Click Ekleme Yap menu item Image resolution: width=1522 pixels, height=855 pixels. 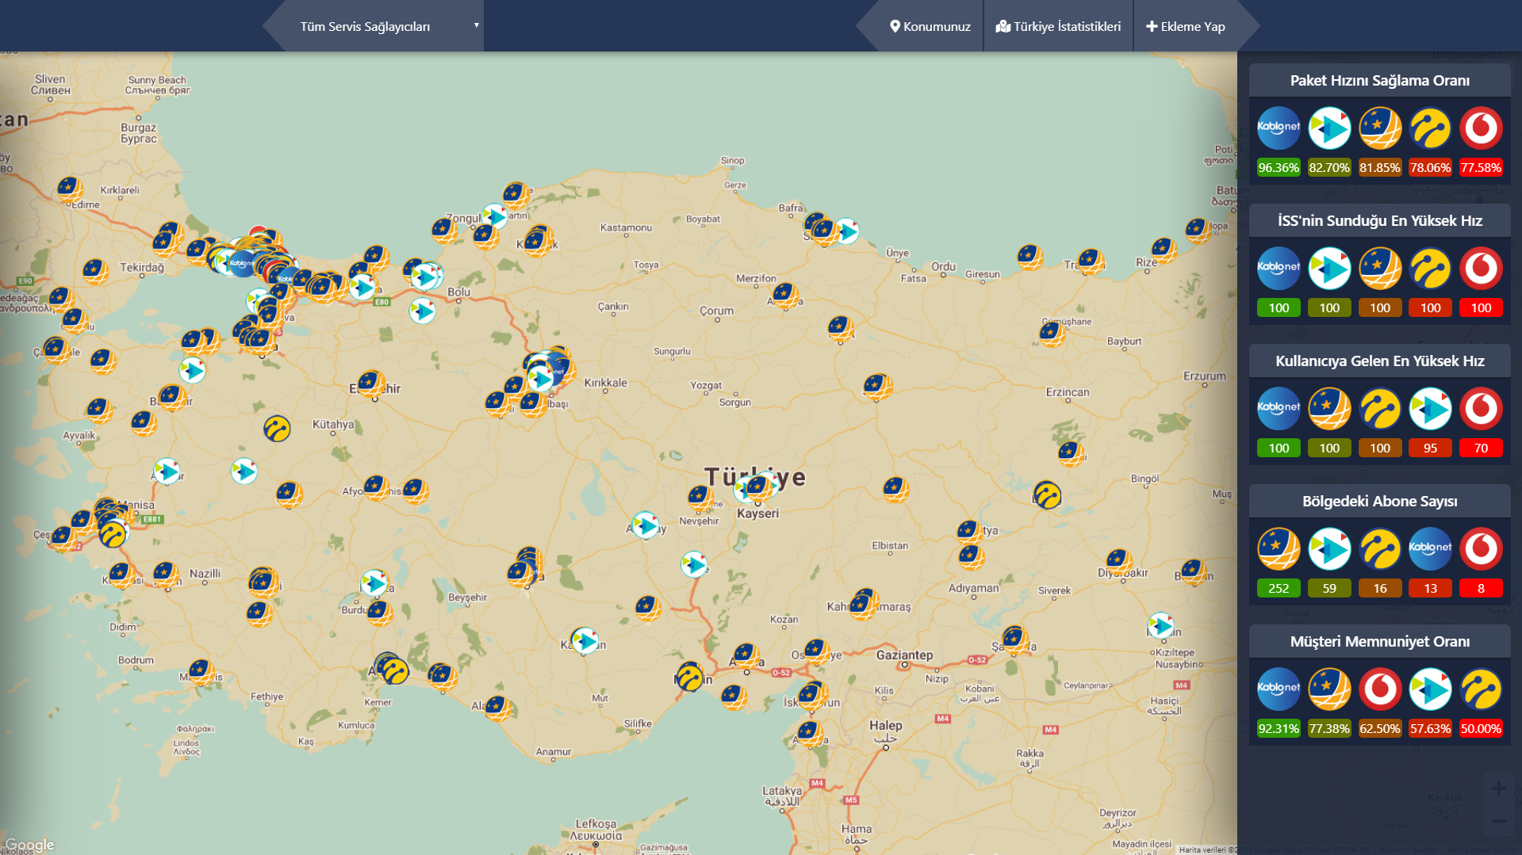click(1185, 26)
